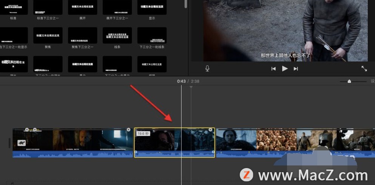Click the audio fade-out handle of the selected clip
This screenshot has width=375, height=185.
213,152
